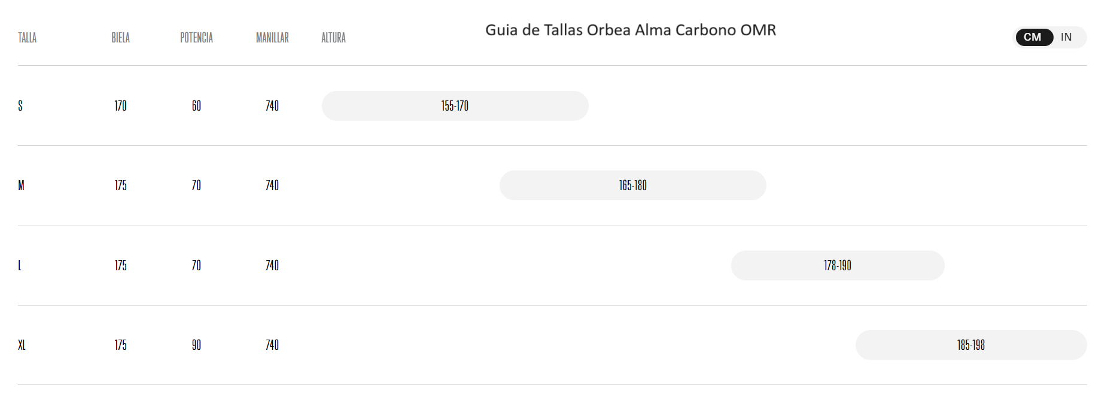This screenshot has width=1117, height=403.
Task: Click the handlebar value 740 for size M
Action: [x=272, y=185]
